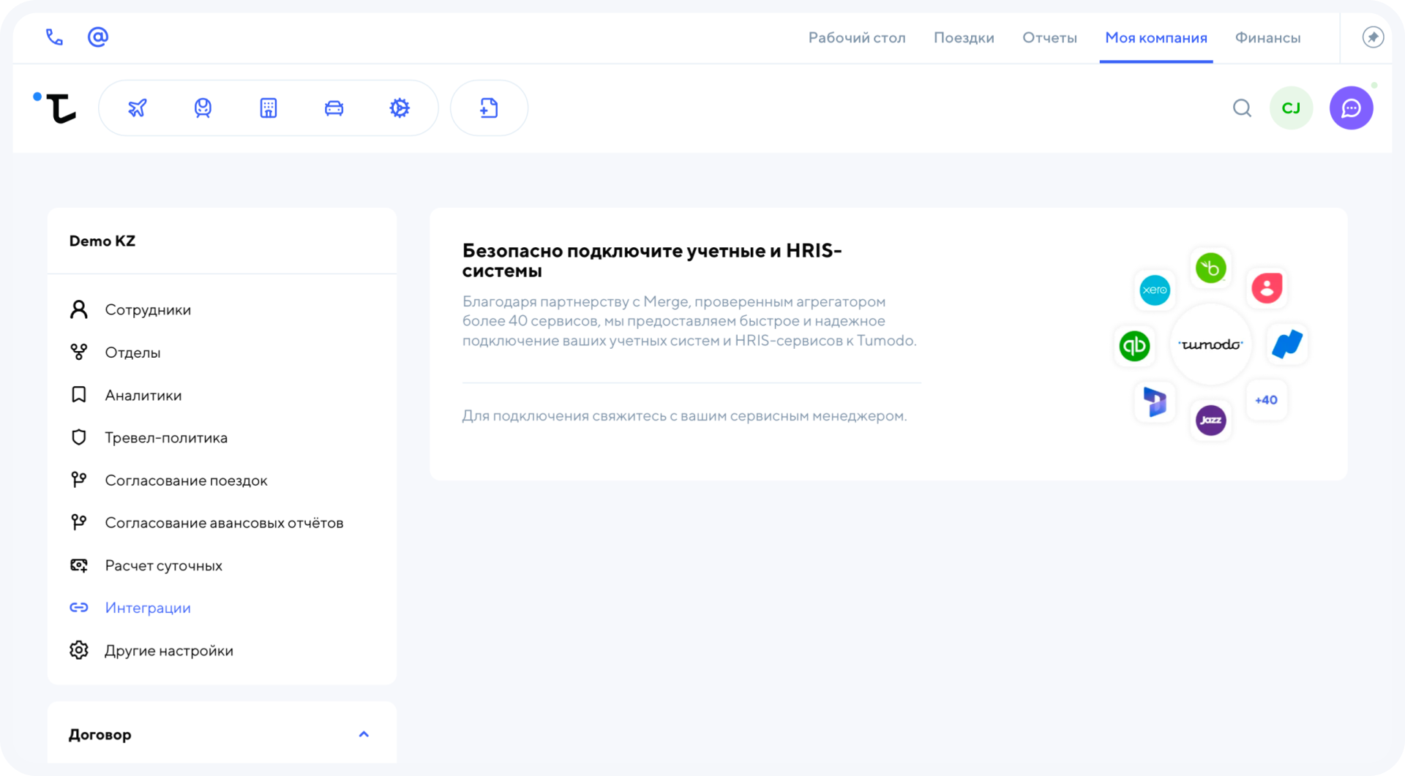The width and height of the screenshot is (1405, 776).
Task: Open search with magnifier icon
Action: click(1242, 108)
